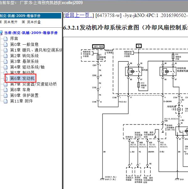This screenshot has height=189, width=188.
Task: Click the page icon beside 序言
Action: pyautogui.click(x=5, y=39)
